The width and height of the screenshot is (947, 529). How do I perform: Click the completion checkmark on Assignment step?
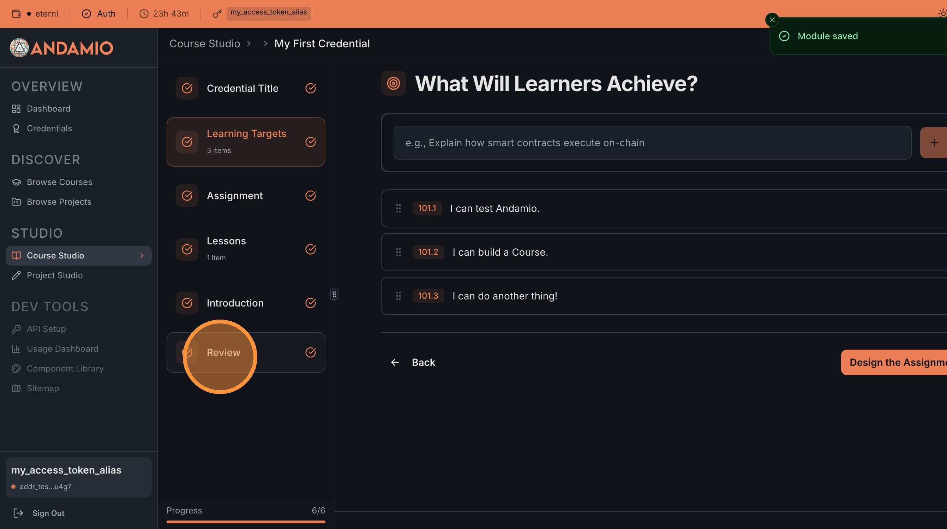311,196
